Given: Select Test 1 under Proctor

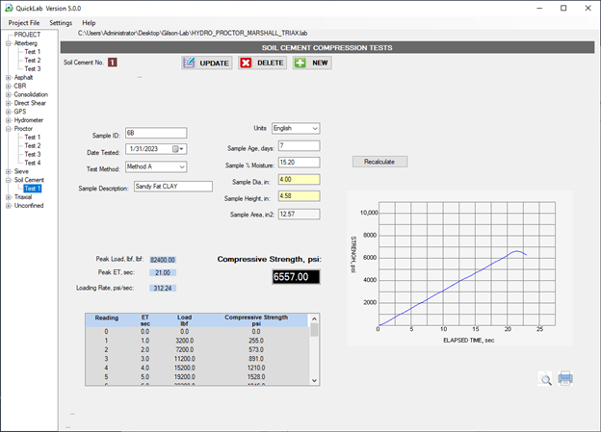Looking at the screenshot, I should [33, 138].
